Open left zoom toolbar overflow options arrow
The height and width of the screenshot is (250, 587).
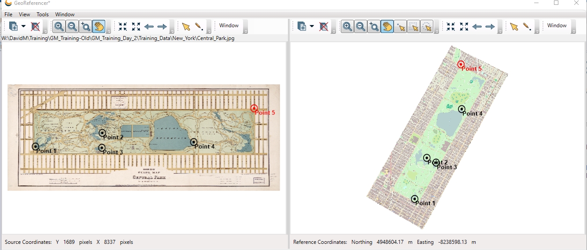(108, 31)
